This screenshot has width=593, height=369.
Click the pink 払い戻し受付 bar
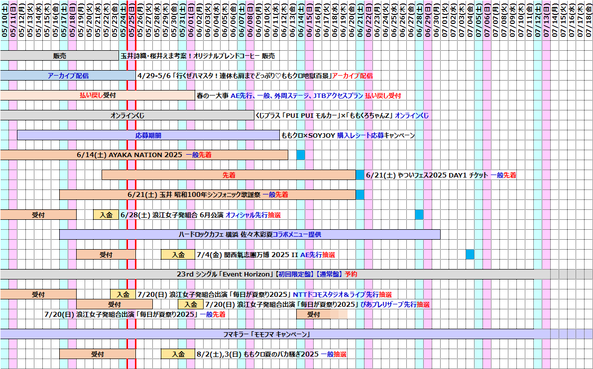pos(97,95)
